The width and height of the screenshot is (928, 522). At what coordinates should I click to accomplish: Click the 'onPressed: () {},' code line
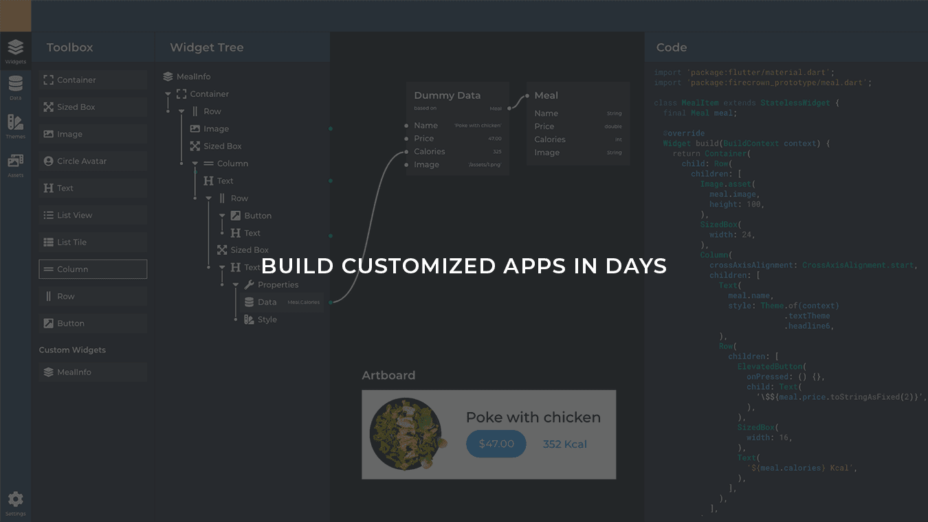coord(786,377)
